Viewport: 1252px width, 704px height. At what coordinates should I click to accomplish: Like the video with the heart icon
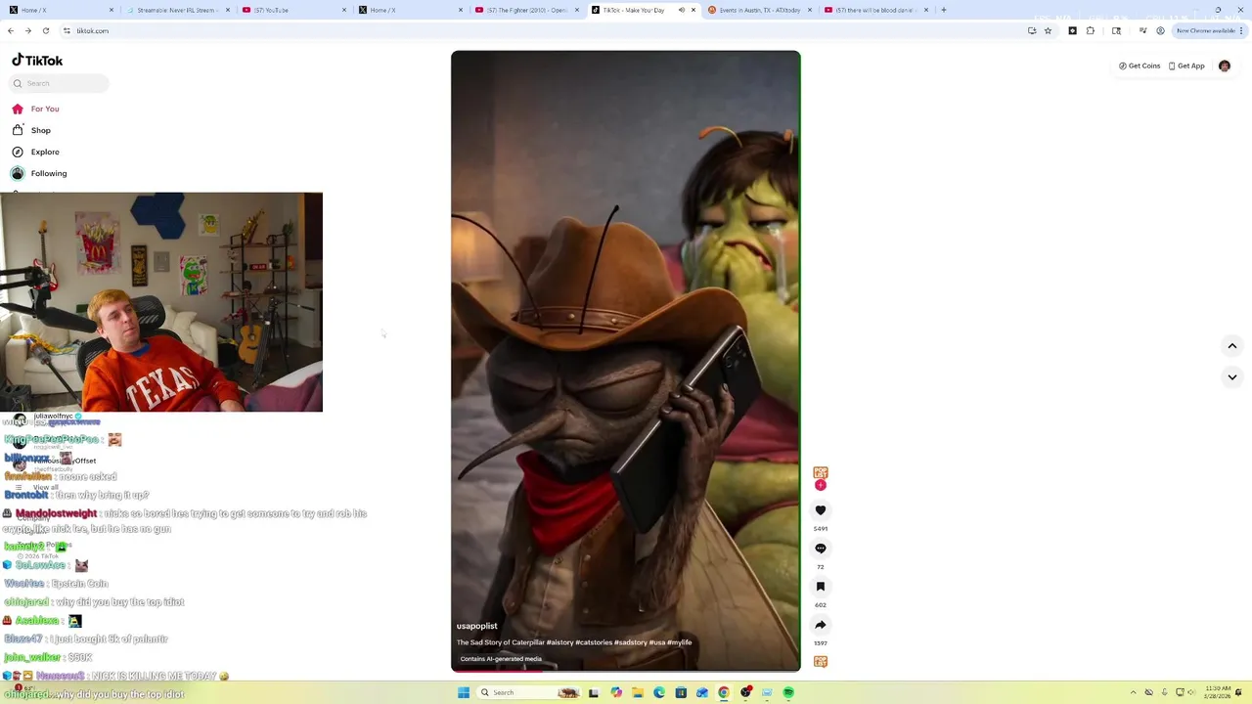coord(821,510)
